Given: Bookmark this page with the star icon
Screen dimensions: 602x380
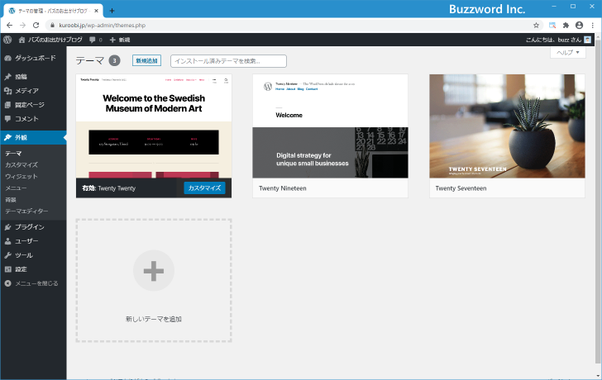Looking at the screenshot, I should (536, 26).
